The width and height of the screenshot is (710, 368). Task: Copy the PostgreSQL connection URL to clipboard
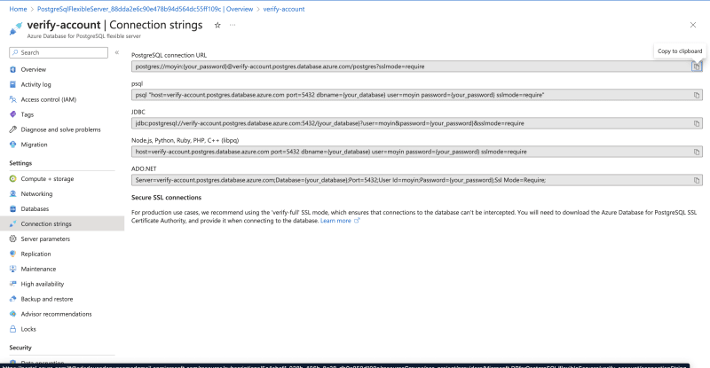coord(696,67)
